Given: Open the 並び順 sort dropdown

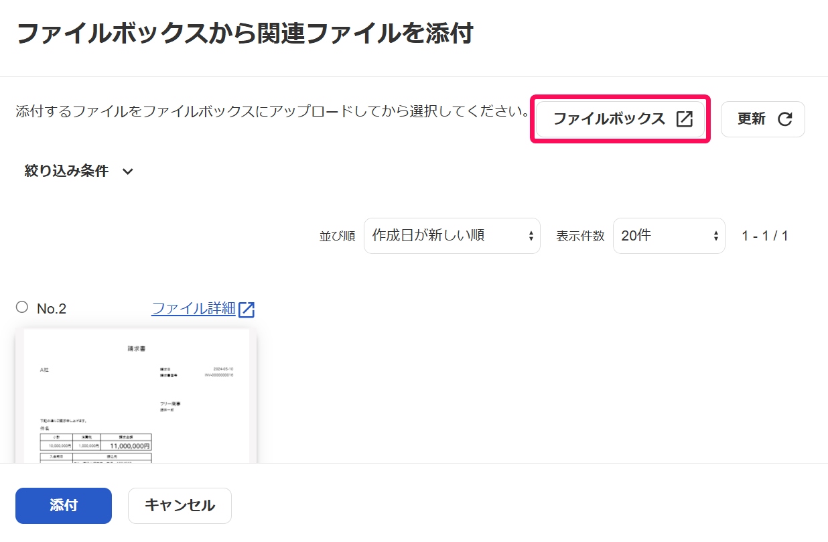Looking at the screenshot, I should click(452, 236).
